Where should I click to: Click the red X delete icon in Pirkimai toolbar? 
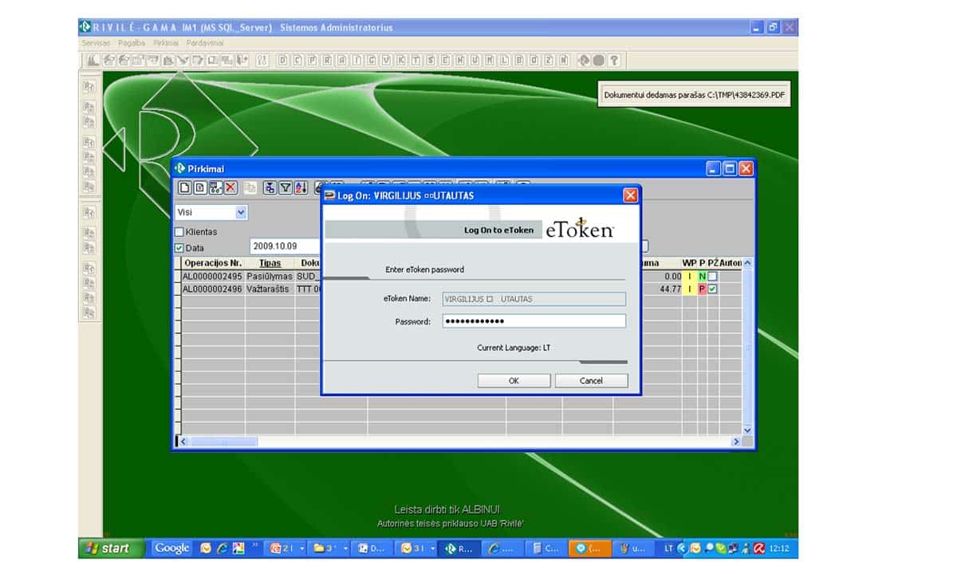click(230, 188)
